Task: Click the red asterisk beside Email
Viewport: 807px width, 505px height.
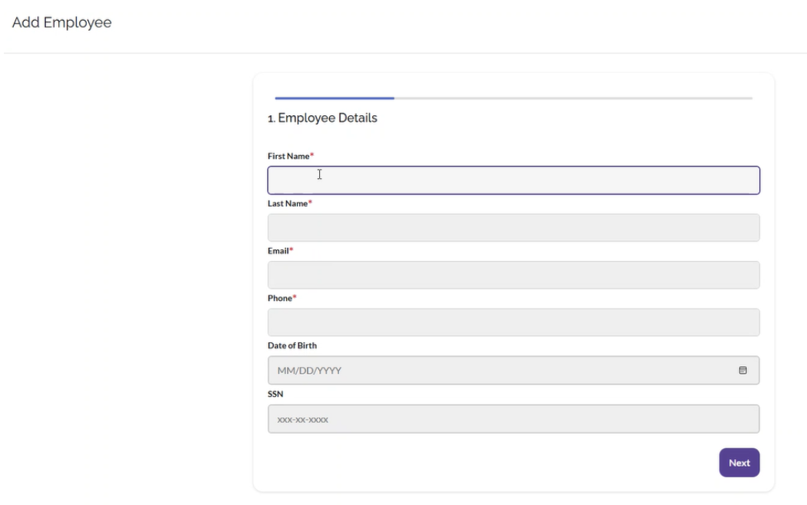Action: tap(292, 250)
